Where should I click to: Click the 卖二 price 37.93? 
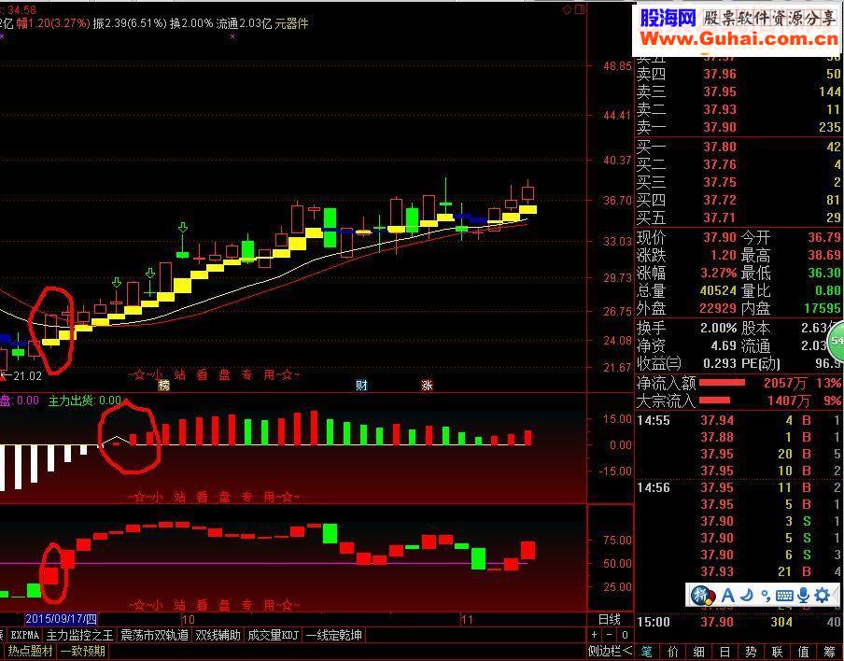pyautogui.click(x=720, y=109)
